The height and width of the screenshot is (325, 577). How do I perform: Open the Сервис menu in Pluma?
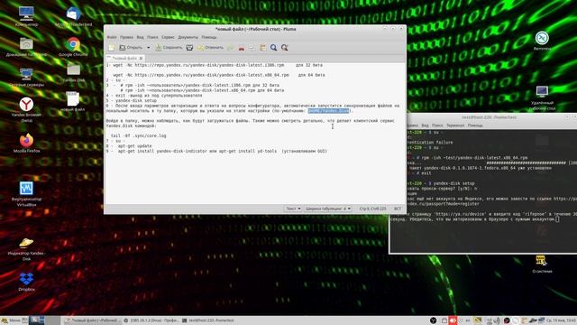pos(168,37)
